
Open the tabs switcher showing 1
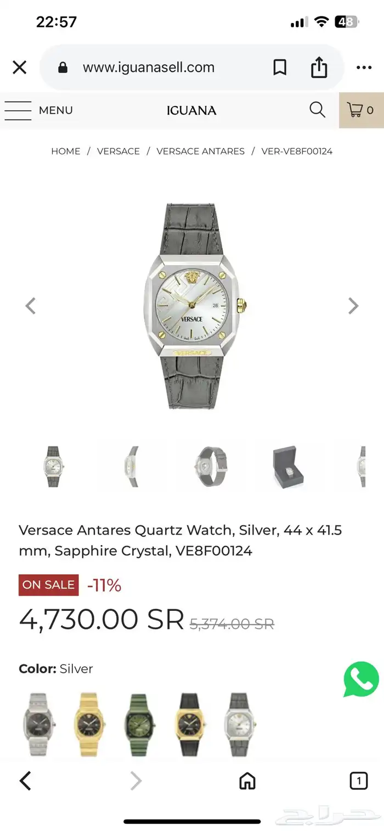pyautogui.click(x=359, y=781)
